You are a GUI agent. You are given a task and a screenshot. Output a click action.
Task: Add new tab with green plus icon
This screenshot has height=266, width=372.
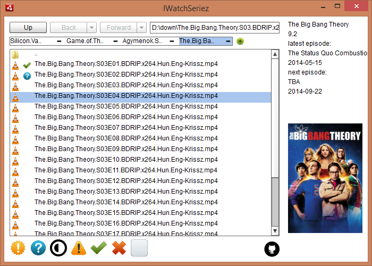[x=240, y=41]
